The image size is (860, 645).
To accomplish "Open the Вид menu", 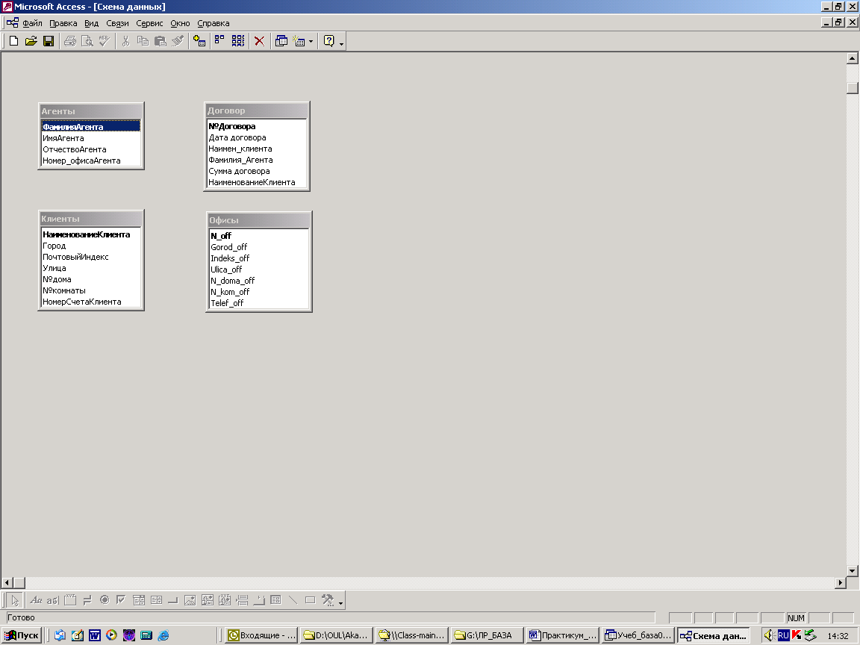I will 92,23.
